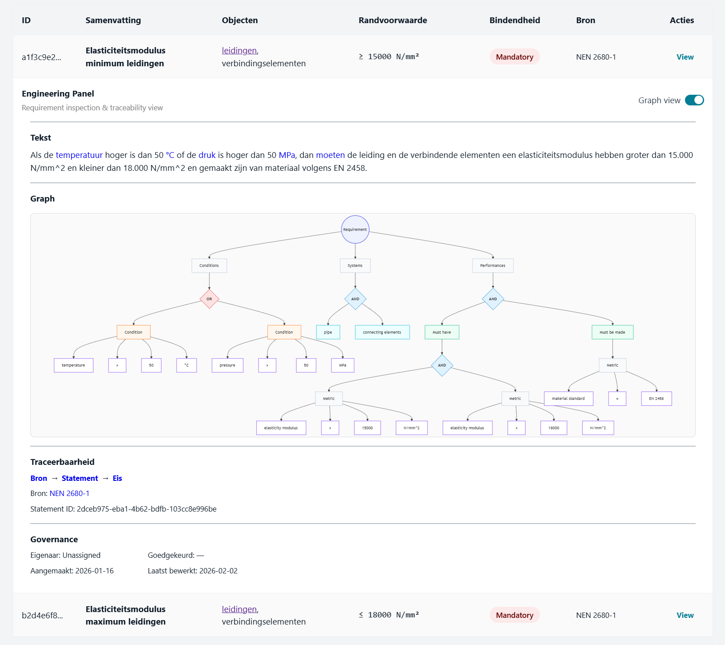Select the AND diamond under Systems
The image size is (725, 645).
point(355,299)
